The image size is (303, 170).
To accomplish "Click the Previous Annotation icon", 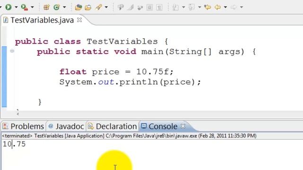I will click(191, 8).
